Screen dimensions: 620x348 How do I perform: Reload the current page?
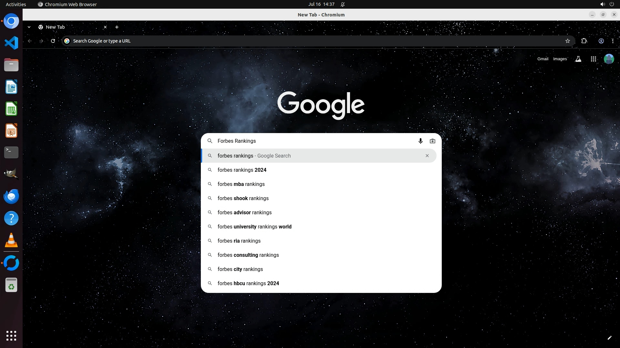53,41
